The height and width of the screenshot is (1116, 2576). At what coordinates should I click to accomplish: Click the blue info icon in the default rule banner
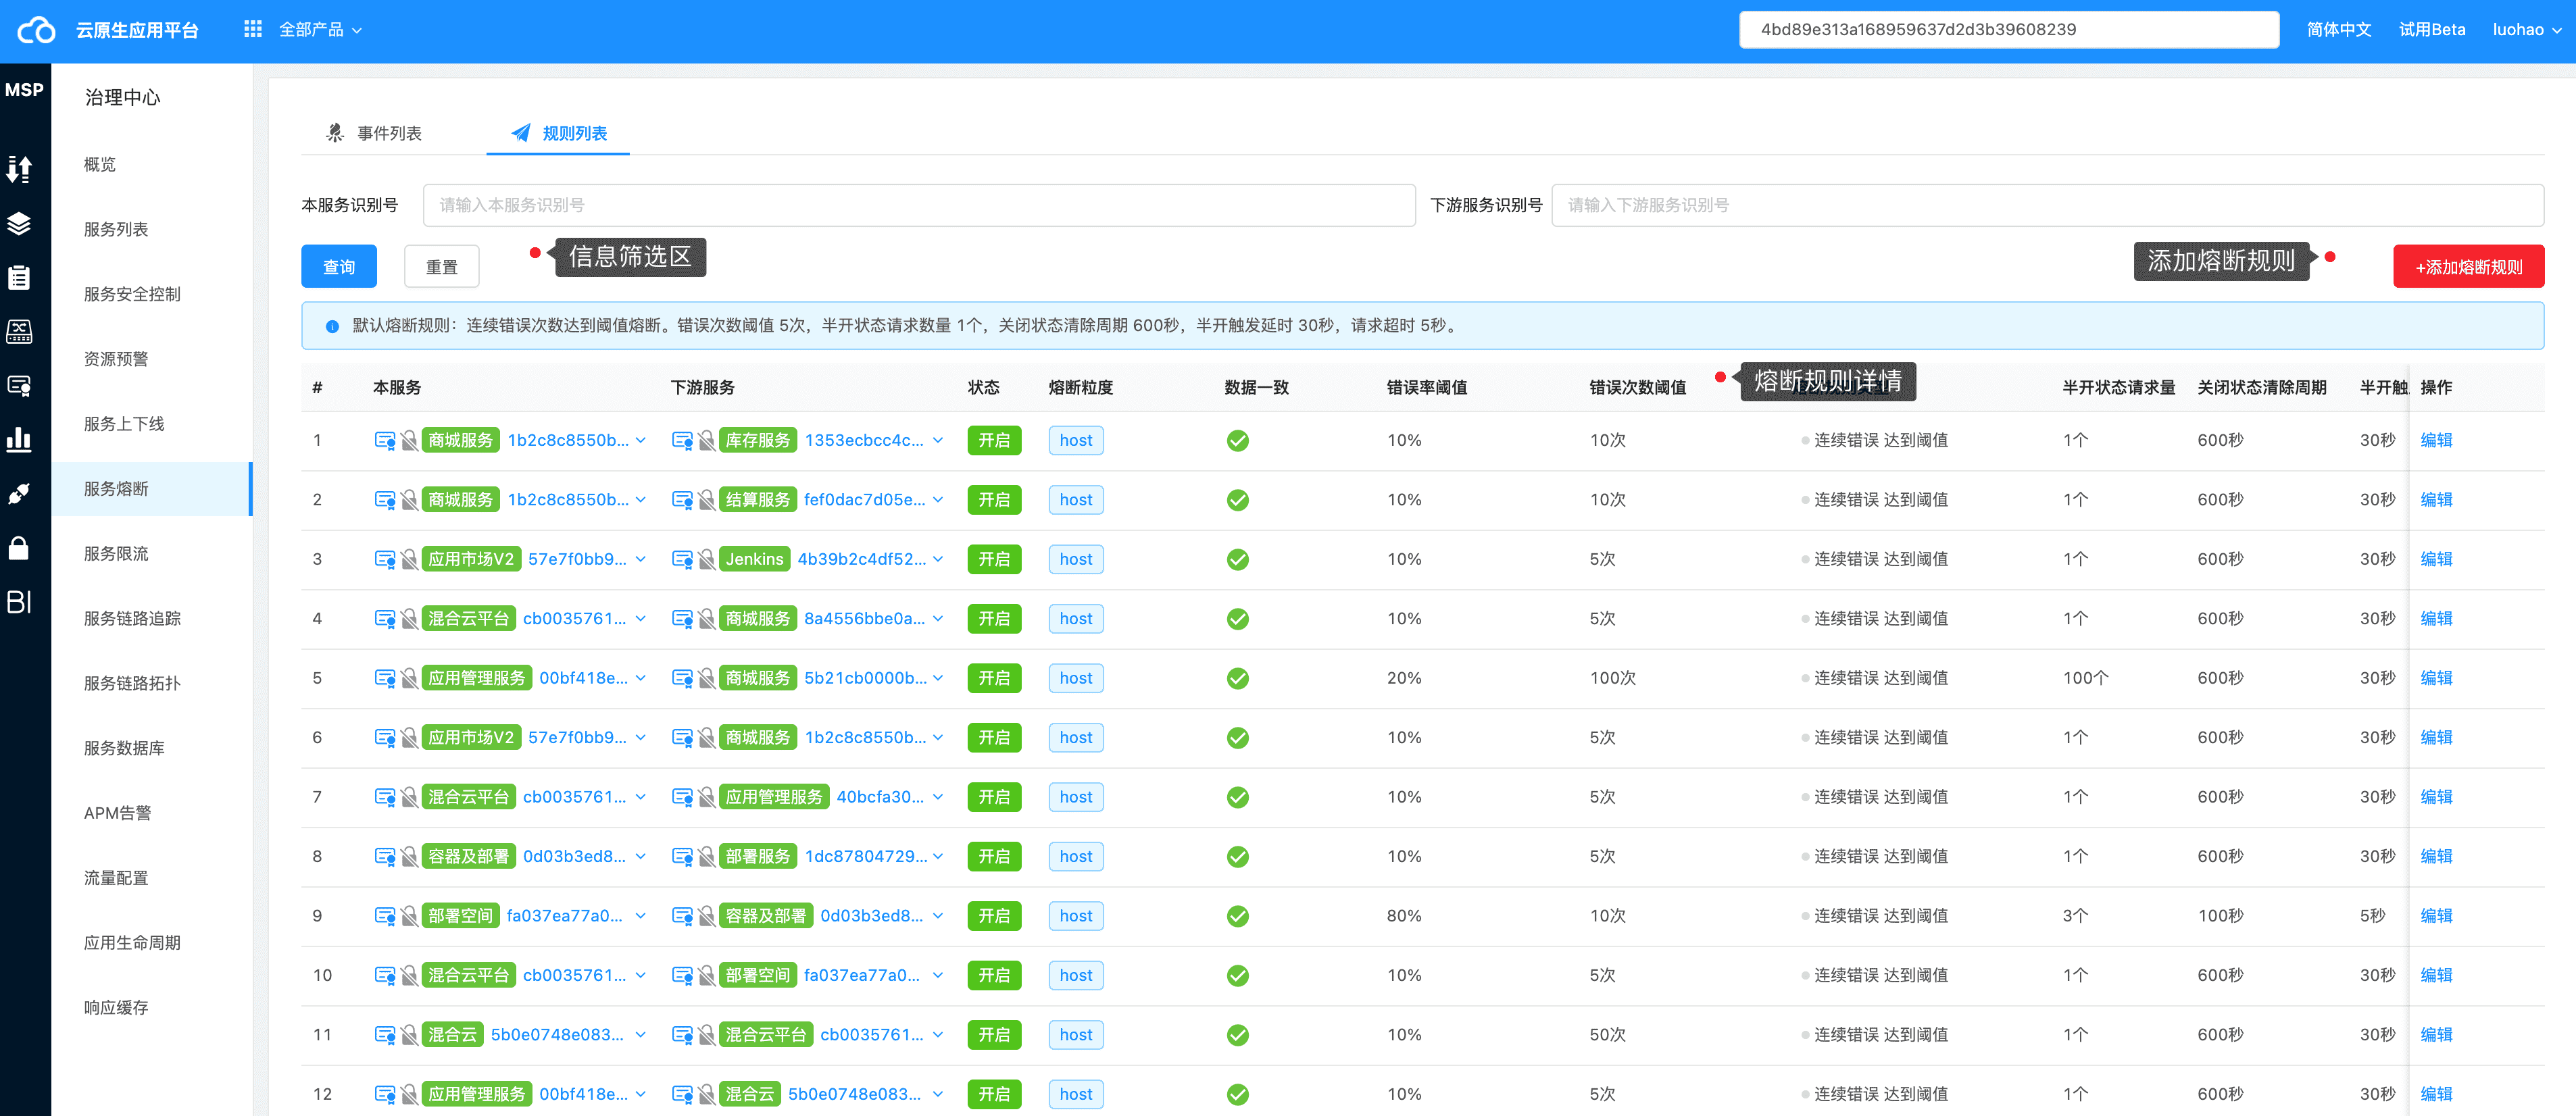(x=332, y=326)
